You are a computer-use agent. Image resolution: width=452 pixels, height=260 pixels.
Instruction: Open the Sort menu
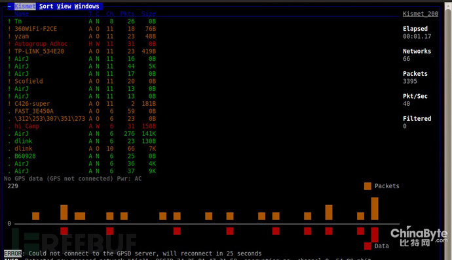(x=46, y=6)
